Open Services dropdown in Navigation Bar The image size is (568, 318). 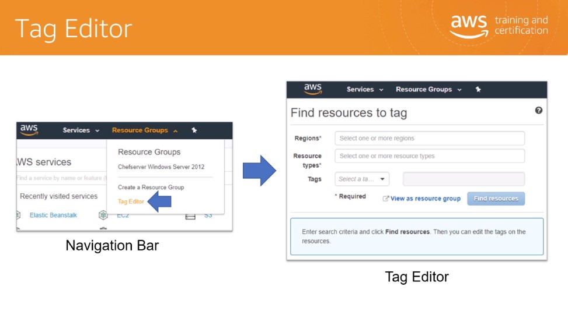tap(81, 130)
